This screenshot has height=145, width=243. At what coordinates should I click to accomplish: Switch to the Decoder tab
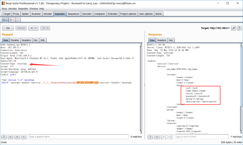(x=87, y=14)
